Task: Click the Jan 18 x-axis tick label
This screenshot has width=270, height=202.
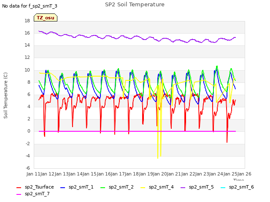Action: point(132,174)
